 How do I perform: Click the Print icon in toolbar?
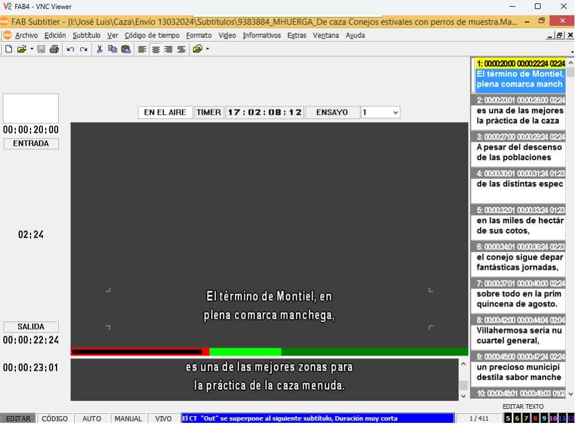point(54,49)
